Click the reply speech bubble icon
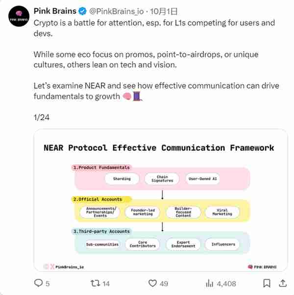 coord(38,283)
